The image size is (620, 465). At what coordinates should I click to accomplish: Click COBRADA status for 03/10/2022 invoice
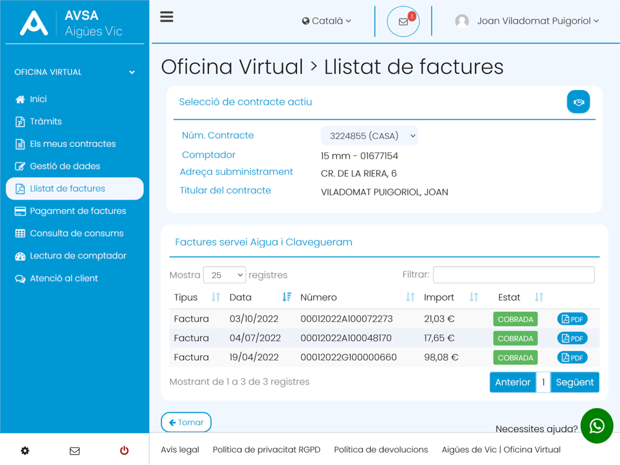pos(515,319)
